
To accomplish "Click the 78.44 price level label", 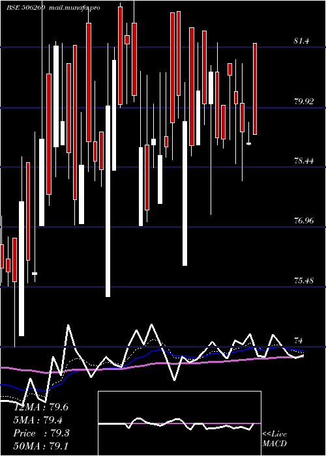I will click(x=304, y=160).
